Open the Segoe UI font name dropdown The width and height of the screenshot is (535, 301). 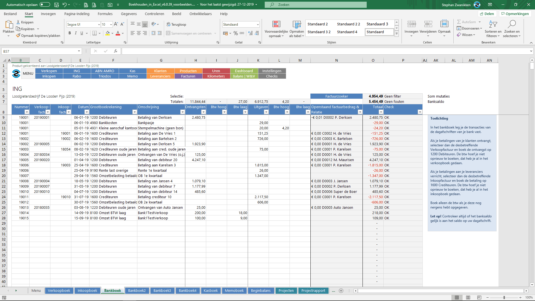[x=99, y=25]
